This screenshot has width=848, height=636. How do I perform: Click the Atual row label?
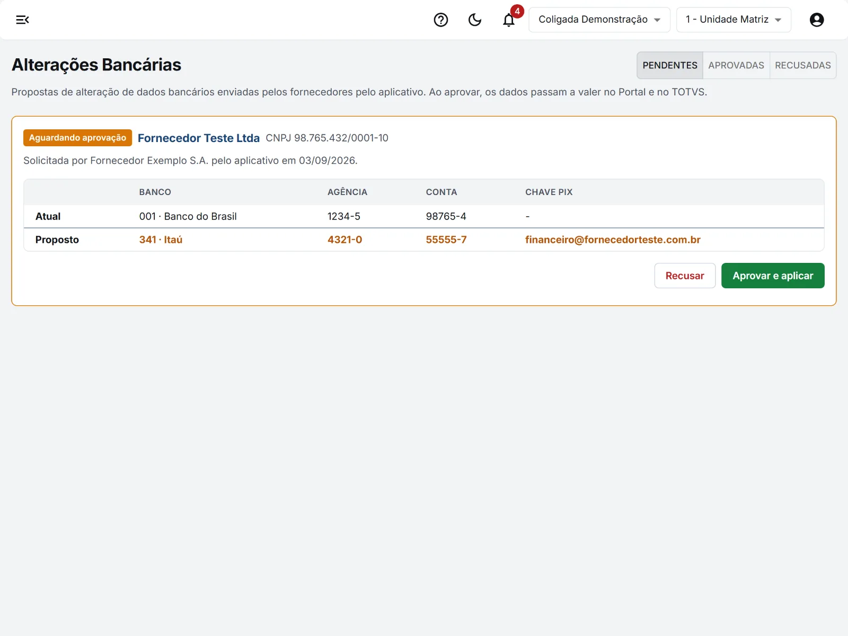pyautogui.click(x=48, y=216)
